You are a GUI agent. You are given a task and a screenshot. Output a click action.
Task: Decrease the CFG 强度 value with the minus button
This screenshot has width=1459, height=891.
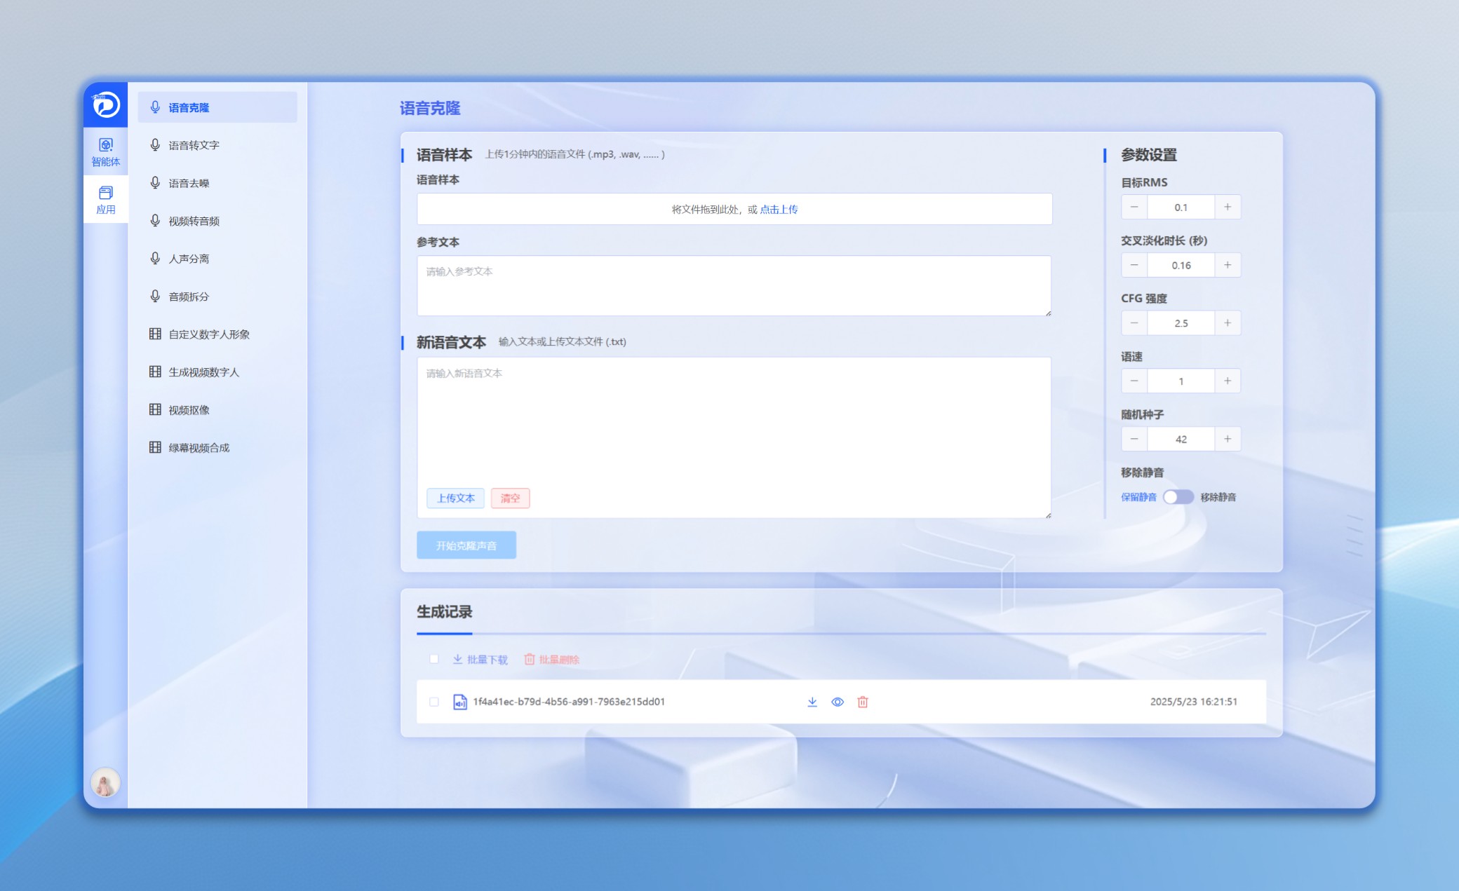(x=1134, y=323)
